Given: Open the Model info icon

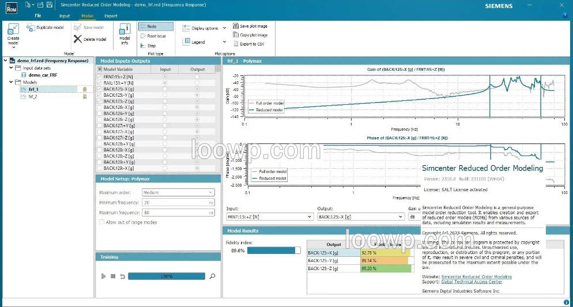Looking at the screenshot, I should point(125,29).
